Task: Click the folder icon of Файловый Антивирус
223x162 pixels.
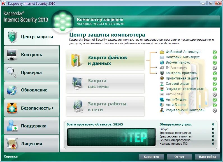Action: pyautogui.click(x=162, y=52)
